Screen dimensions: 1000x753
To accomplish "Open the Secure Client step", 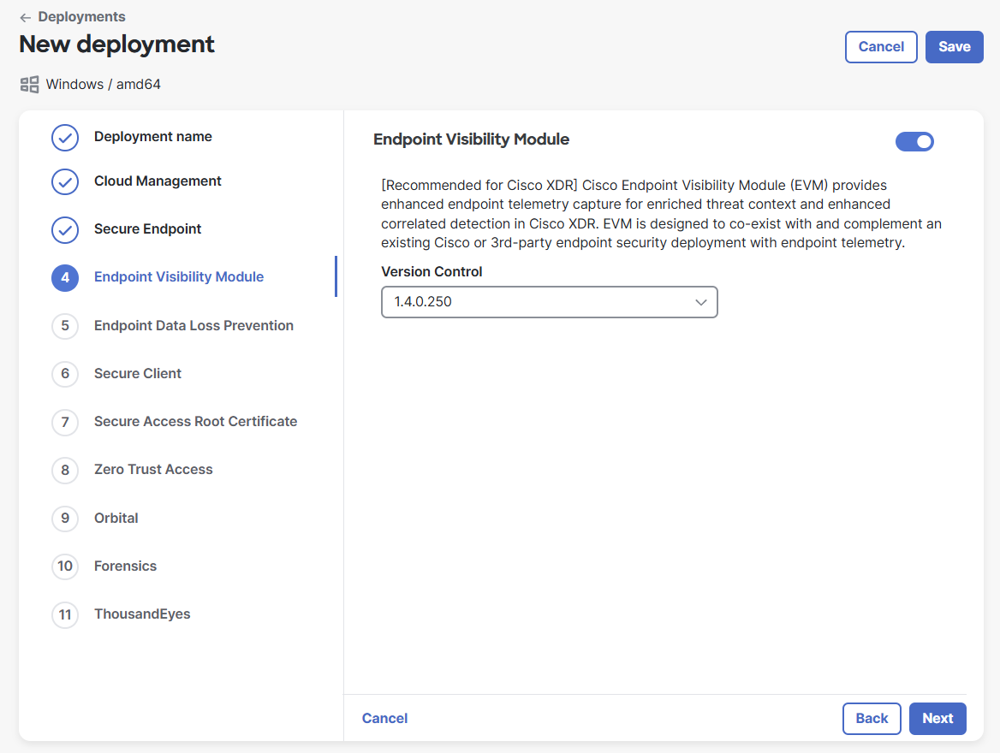I will click(138, 374).
